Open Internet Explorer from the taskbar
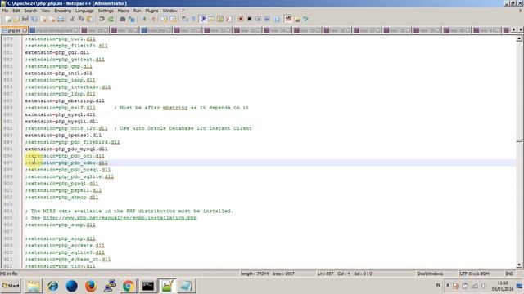Viewport: 524px width, 294px height. click(52, 286)
